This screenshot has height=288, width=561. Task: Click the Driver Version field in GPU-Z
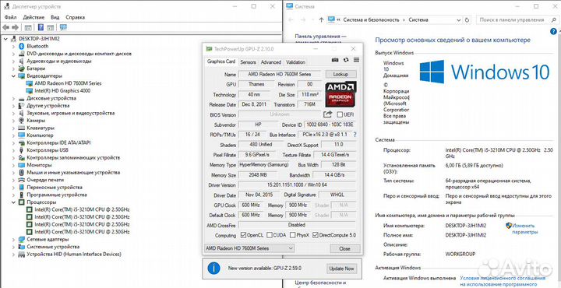pyautogui.click(x=298, y=185)
